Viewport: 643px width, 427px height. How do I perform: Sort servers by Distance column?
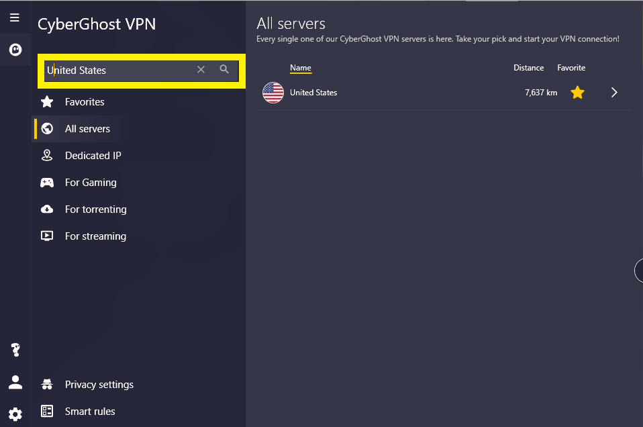pyautogui.click(x=529, y=68)
